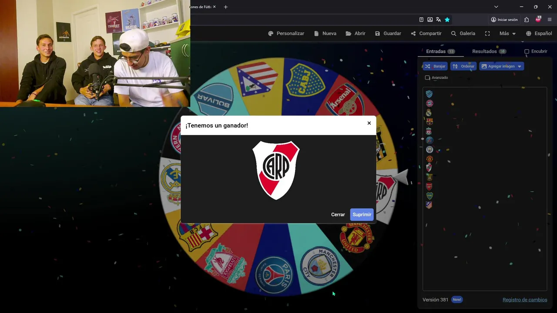Open the Personalizar palette option
Image resolution: width=557 pixels, height=313 pixels.
point(286,33)
